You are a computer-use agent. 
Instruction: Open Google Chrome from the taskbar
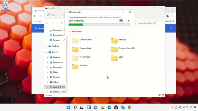tap(130, 107)
